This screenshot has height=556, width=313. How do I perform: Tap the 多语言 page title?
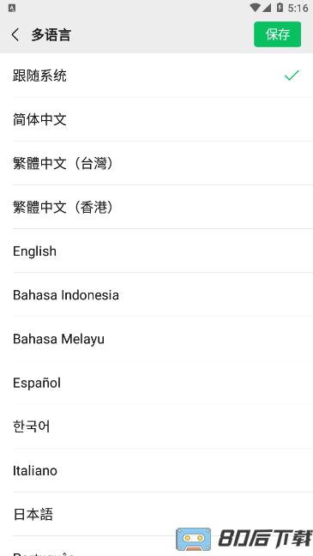[51, 34]
